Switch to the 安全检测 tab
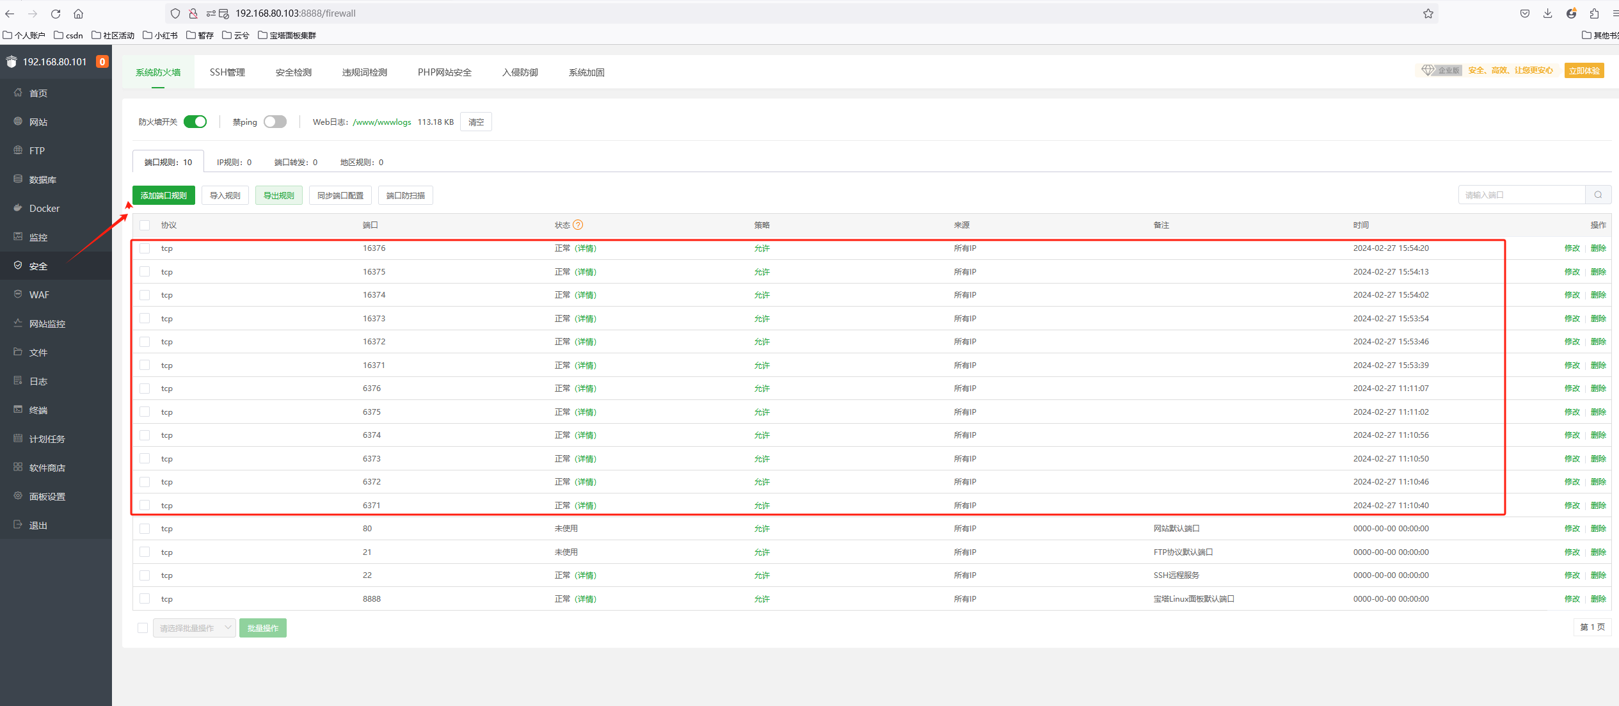The height and width of the screenshot is (706, 1619). click(294, 72)
